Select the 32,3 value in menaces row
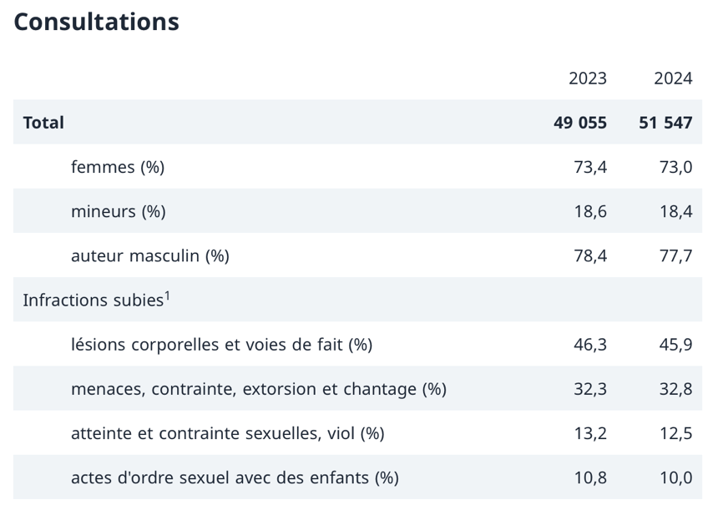 click(x=590, y=389)
